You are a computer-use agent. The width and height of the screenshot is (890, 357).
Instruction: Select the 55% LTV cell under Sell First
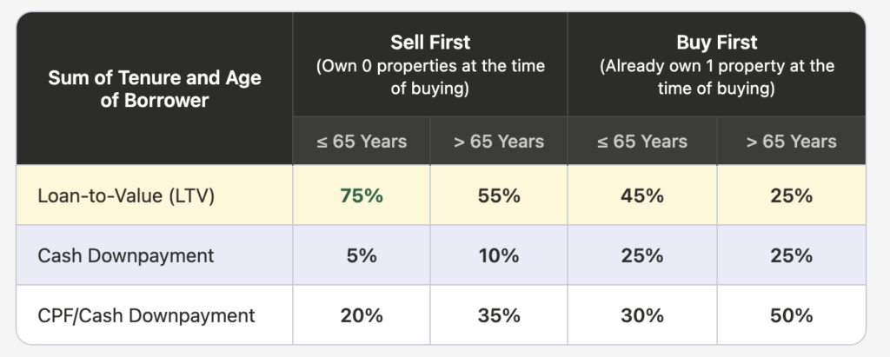[x=498, y=195]
